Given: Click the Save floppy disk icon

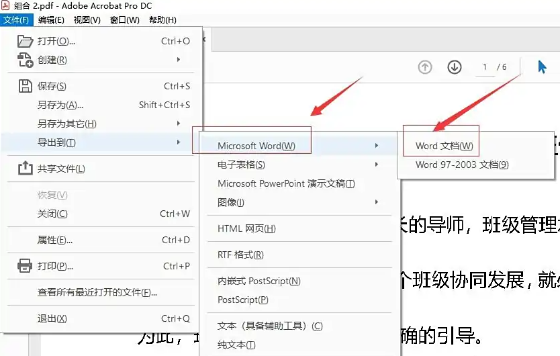Looking at the screenshot, I should (x=25, y=86).
